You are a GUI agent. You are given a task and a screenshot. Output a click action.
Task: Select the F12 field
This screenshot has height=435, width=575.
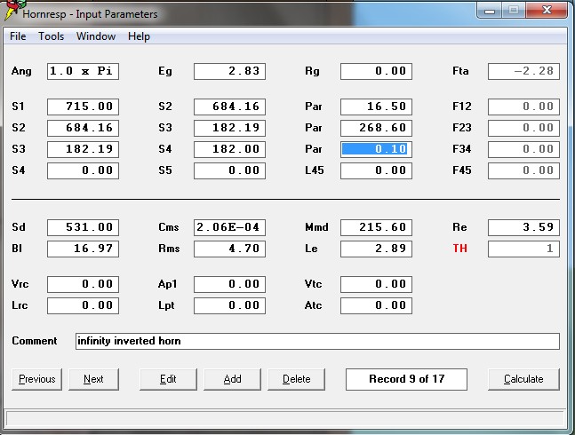[523, 107]
